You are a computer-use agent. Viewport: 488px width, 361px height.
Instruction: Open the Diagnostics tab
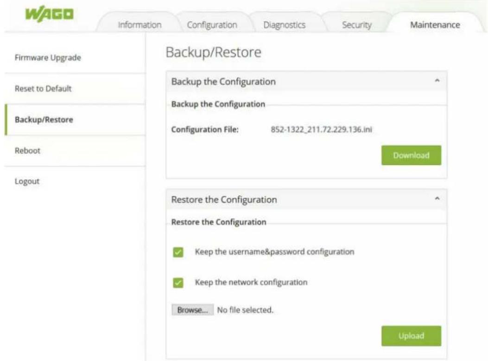pos(284,25)
